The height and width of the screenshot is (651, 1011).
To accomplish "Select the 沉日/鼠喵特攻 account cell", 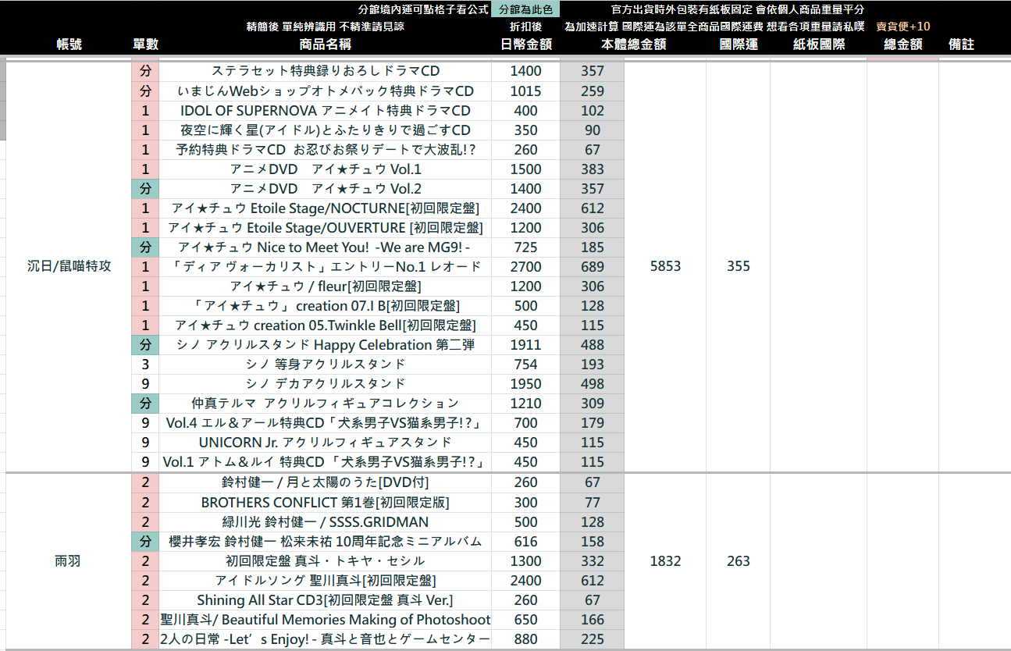I will click(69, 266).
